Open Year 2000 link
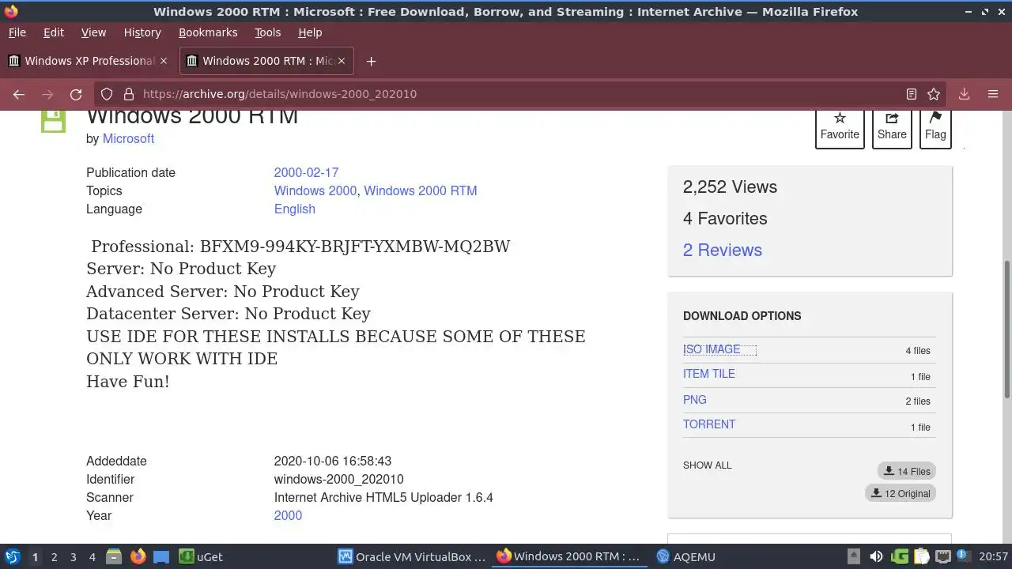The height and width of the screenshot is (569, 1012). pos(288,515)
